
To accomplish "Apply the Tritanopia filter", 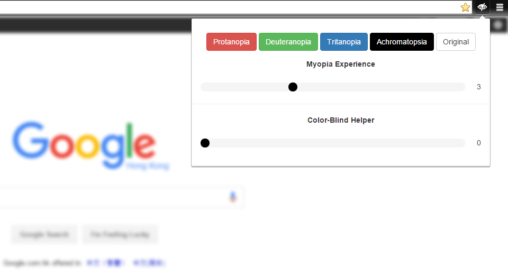I will click(344, 42).
